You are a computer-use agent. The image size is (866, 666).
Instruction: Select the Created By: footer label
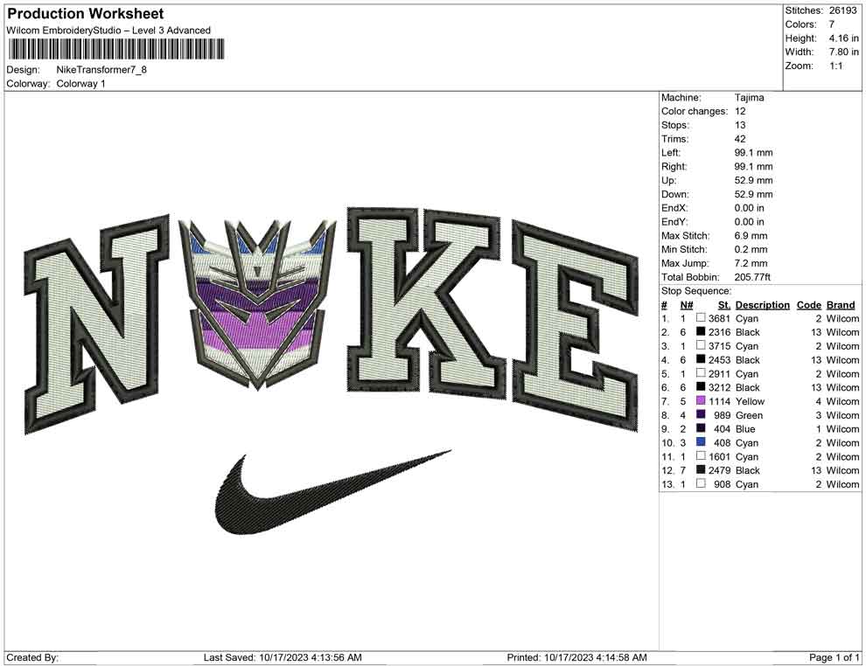tap(32, 657)
